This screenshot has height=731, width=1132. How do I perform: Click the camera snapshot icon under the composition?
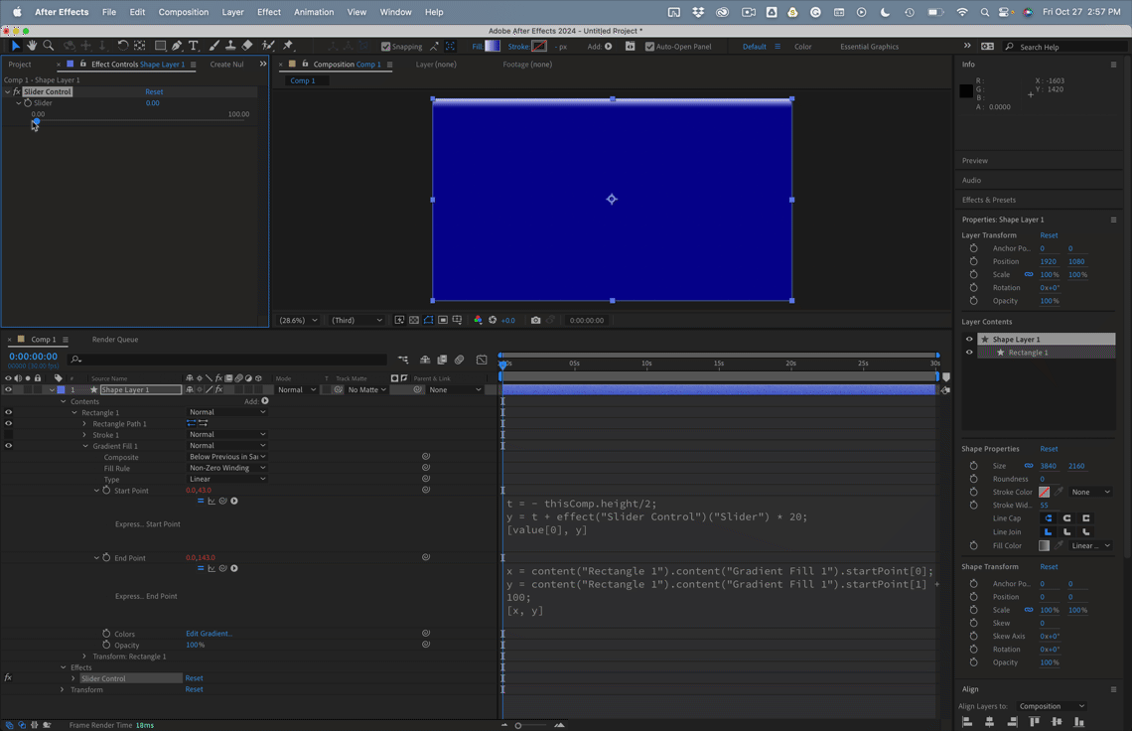click(536, 320)
